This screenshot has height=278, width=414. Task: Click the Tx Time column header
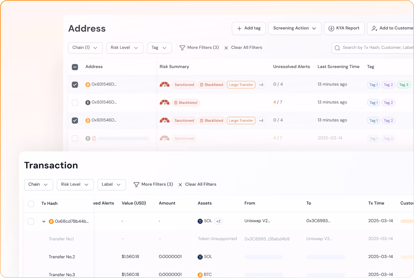click(x=376, y=203)
